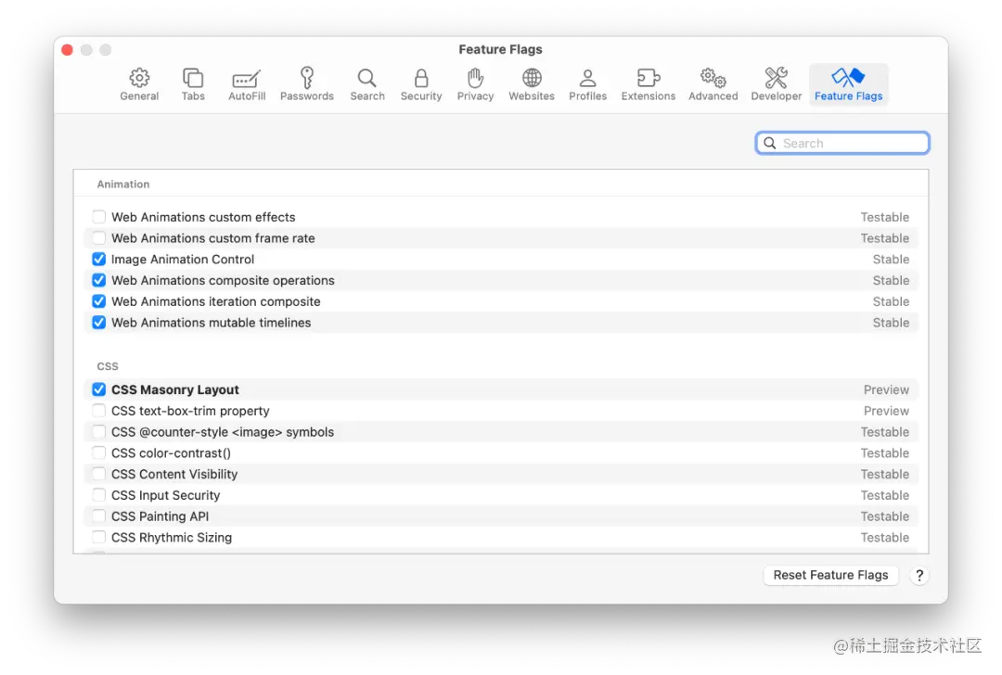This screenshot has height=675, width=1002.
Task: Click 'Preview' status of CSS text-box-trim property
Action: (x=886, y=411)
